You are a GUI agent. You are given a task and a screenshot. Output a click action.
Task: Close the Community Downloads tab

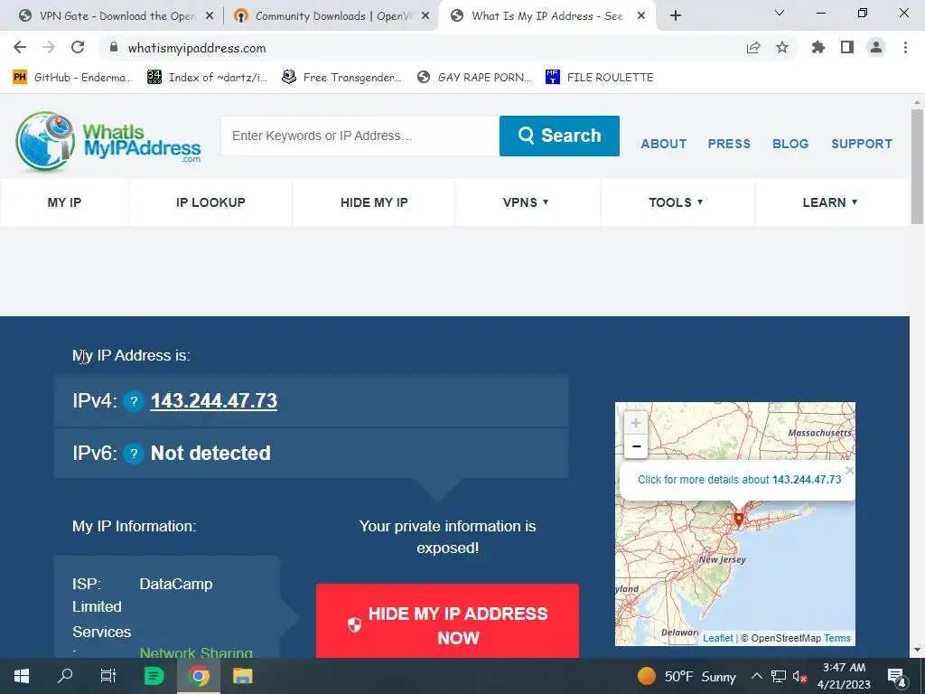click(x=425, y=16)
